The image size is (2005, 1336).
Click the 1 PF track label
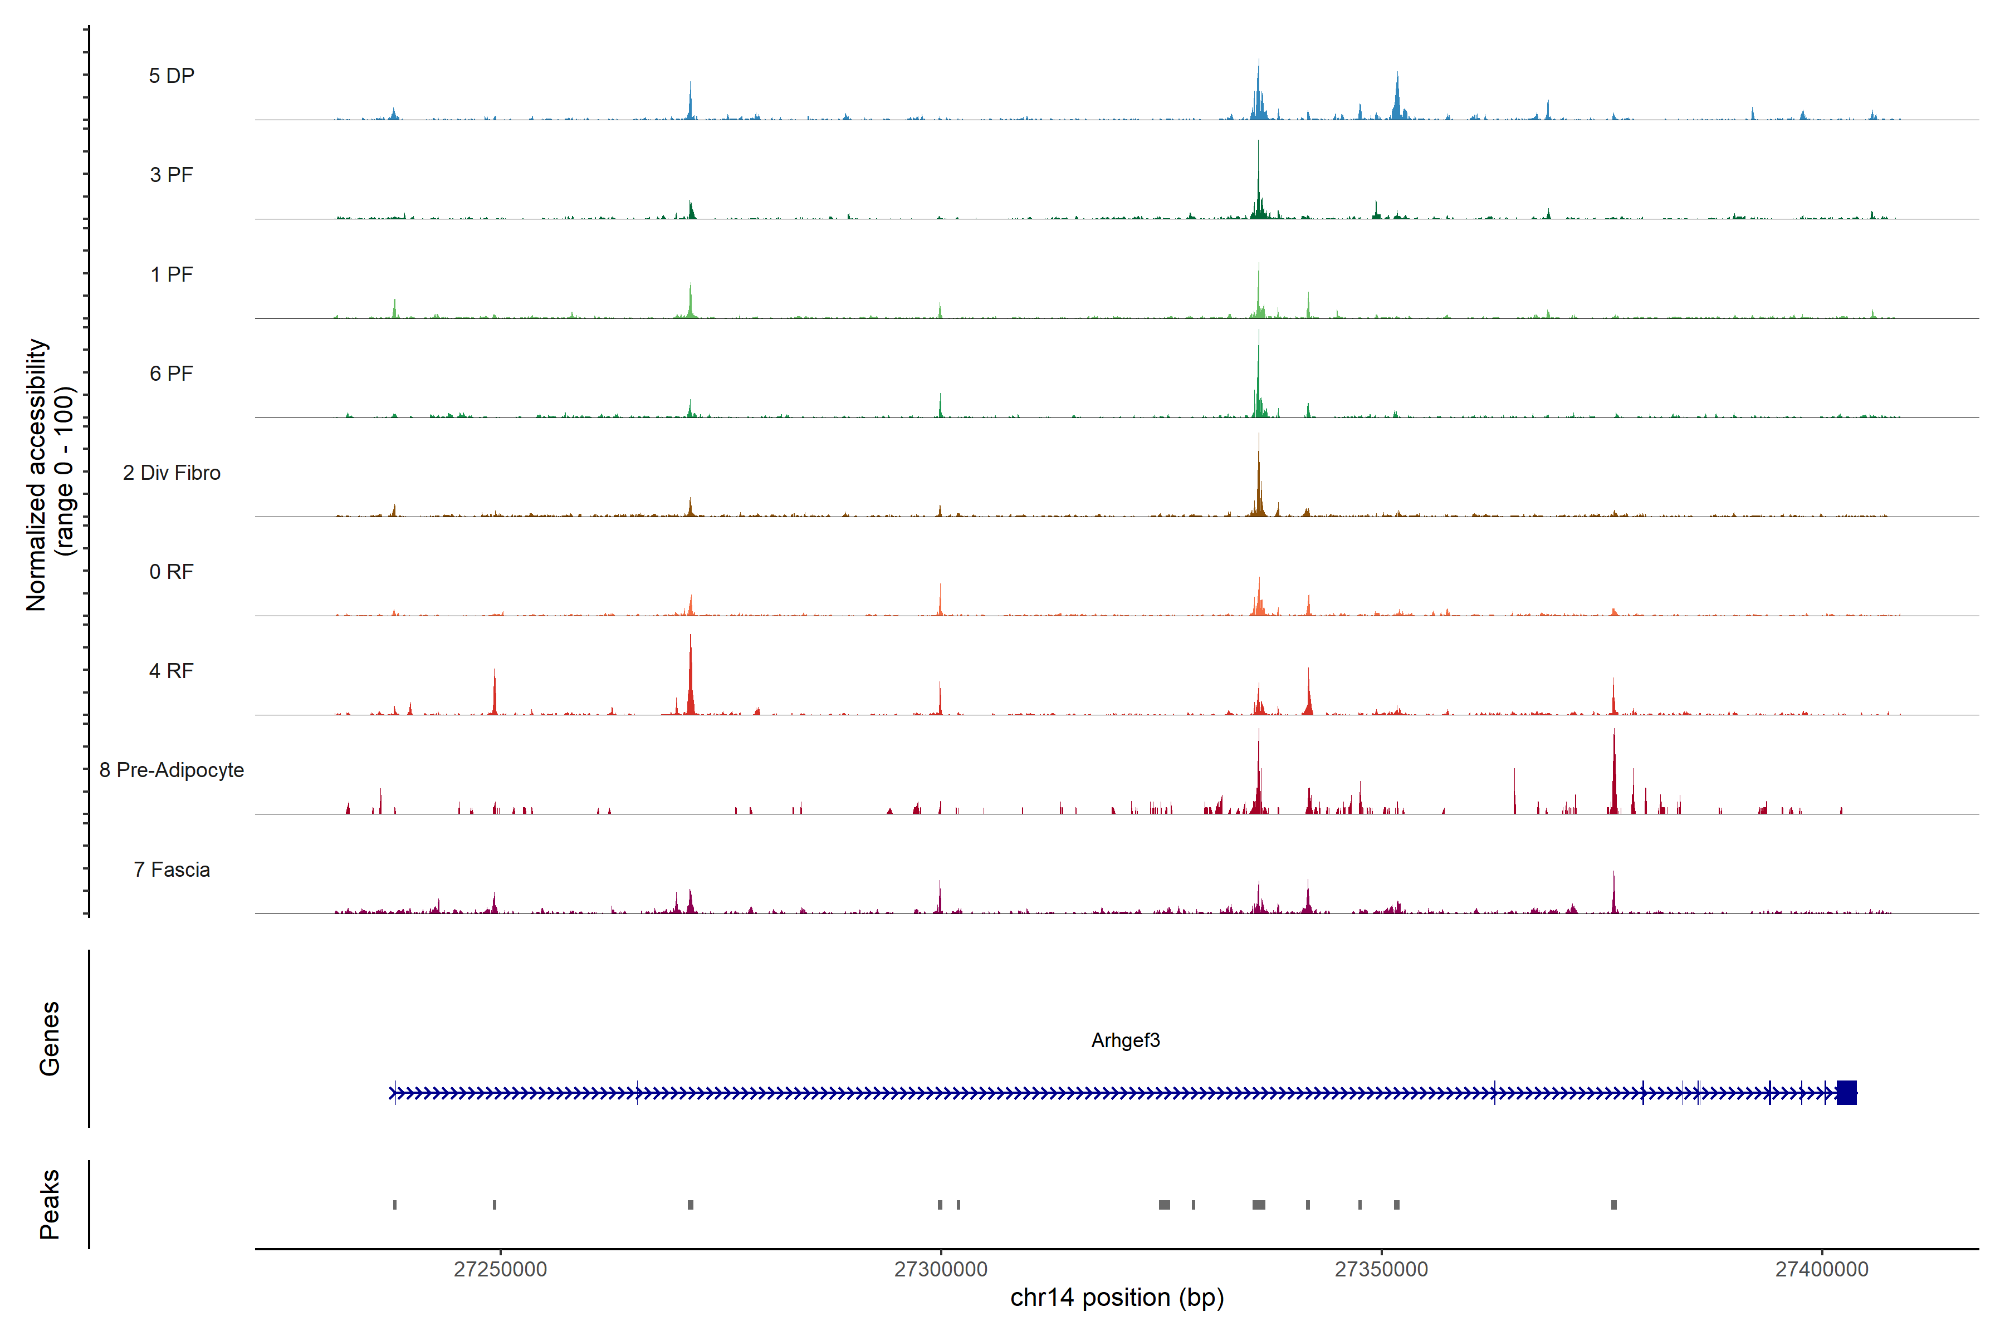point(172,274)
